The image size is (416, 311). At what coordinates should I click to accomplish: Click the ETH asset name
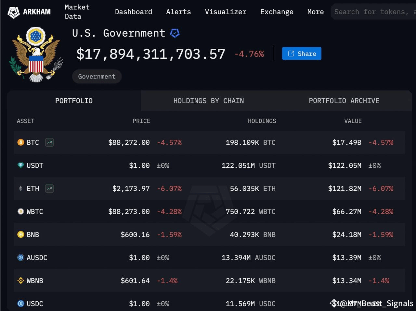click(33, 188)
